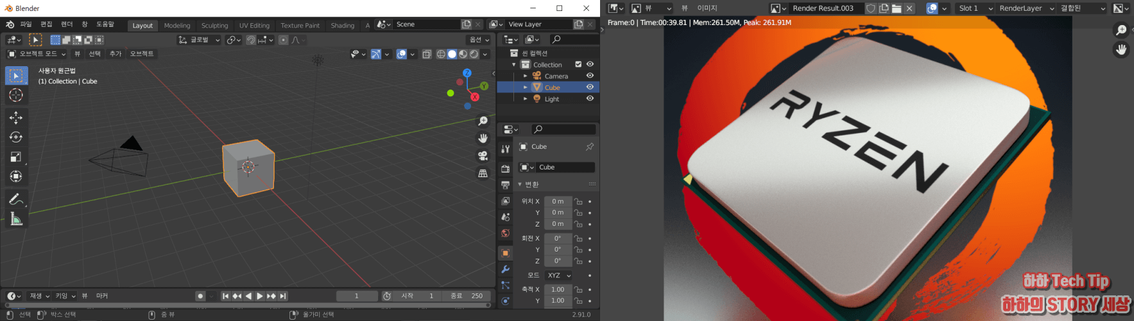Open the Output properties tab
1134x321 pixels.
pos(505,185)
